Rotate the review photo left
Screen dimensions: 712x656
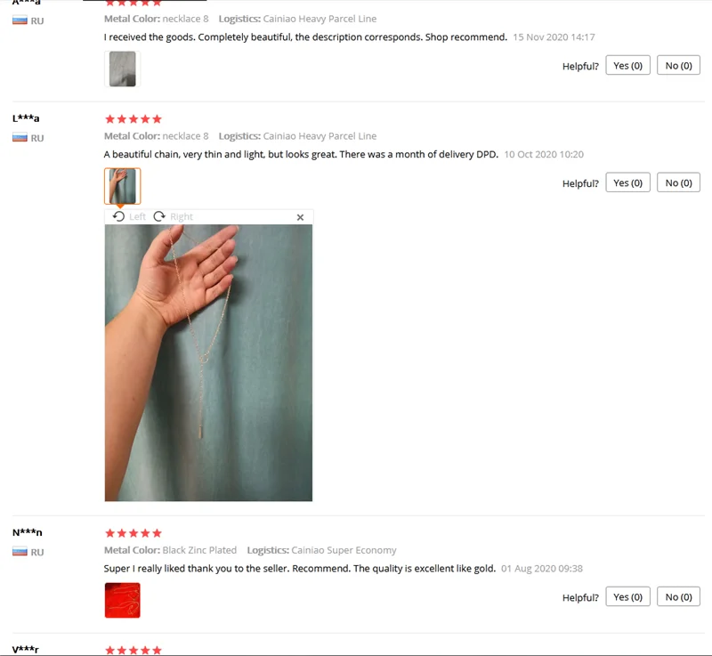[129, 216]
